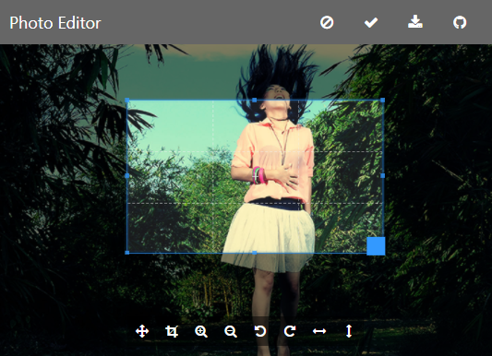The image size is (492, 356).
Task: Apply the crop using the checkmark icon
Action: tap(371, 23)
